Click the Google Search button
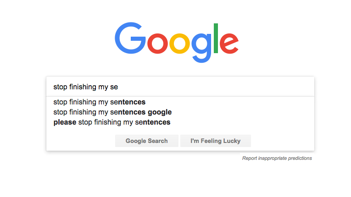Screen dimensions: 351x197 [147, 141]
